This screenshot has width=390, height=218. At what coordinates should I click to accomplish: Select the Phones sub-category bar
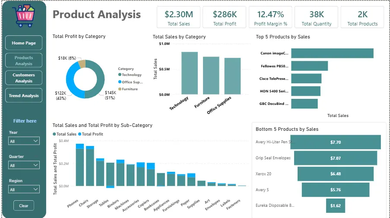click(80, 165)
